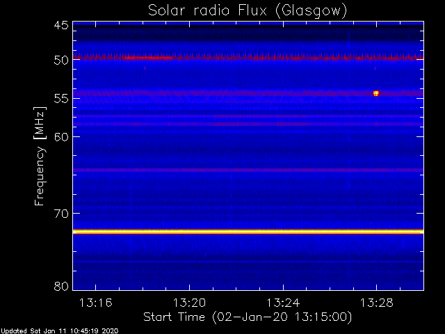This screenshot has width=445, height=334.
Task: Click the 55 frequency axis label
Action: (61, 98)
